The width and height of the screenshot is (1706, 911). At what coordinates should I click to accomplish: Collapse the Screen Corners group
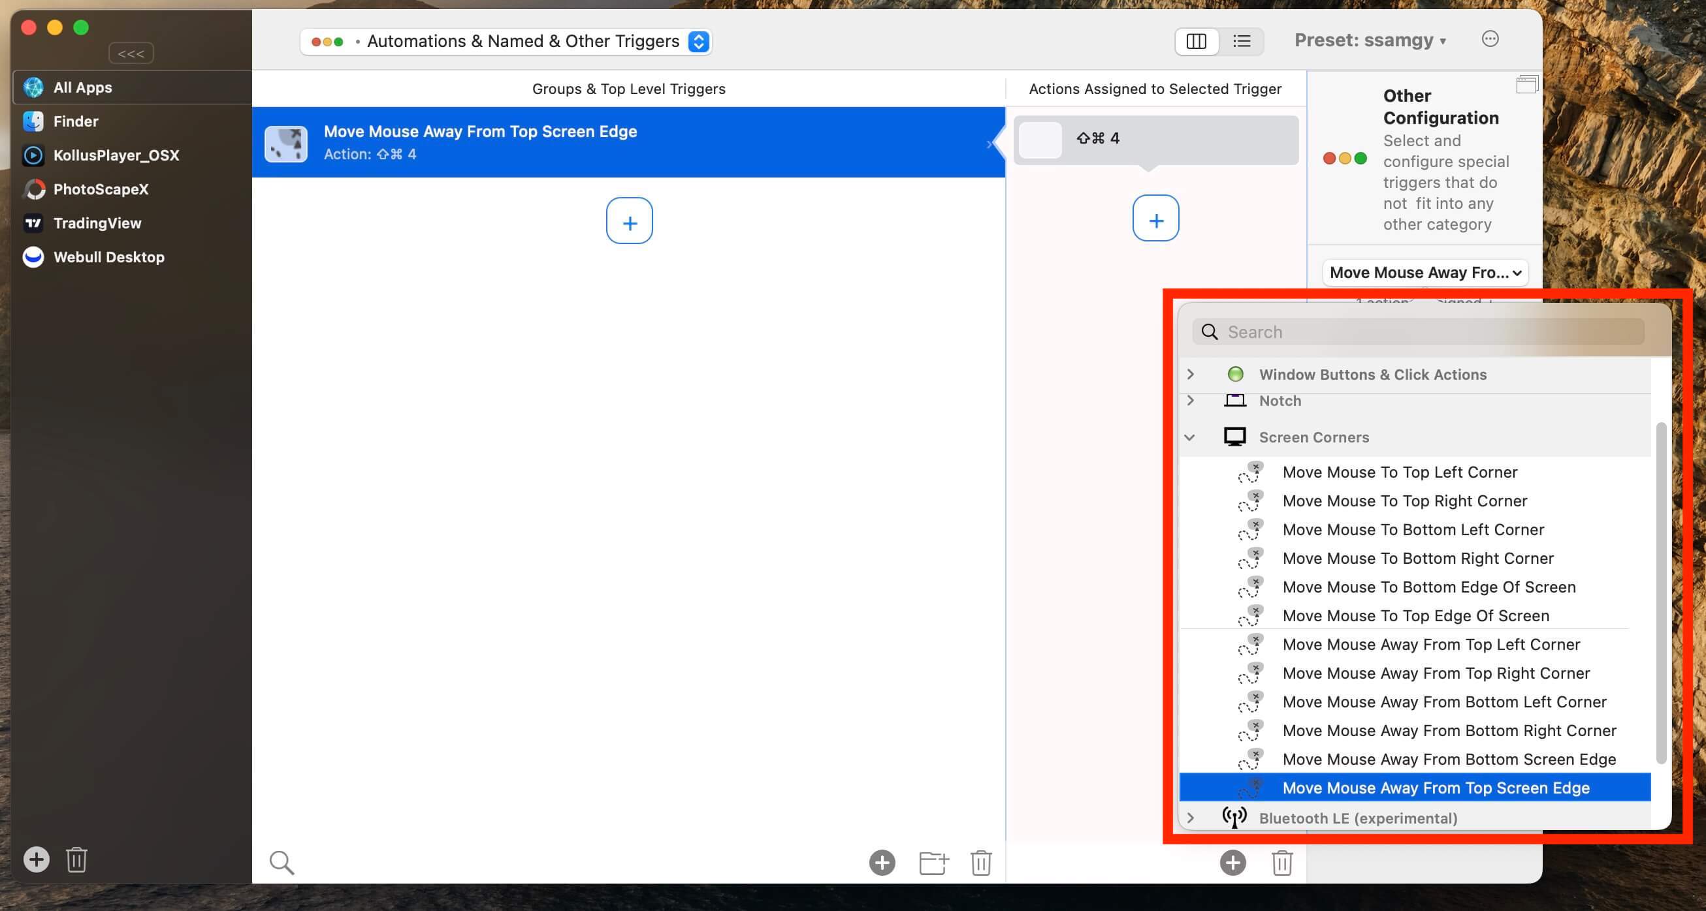(1190, 437)
